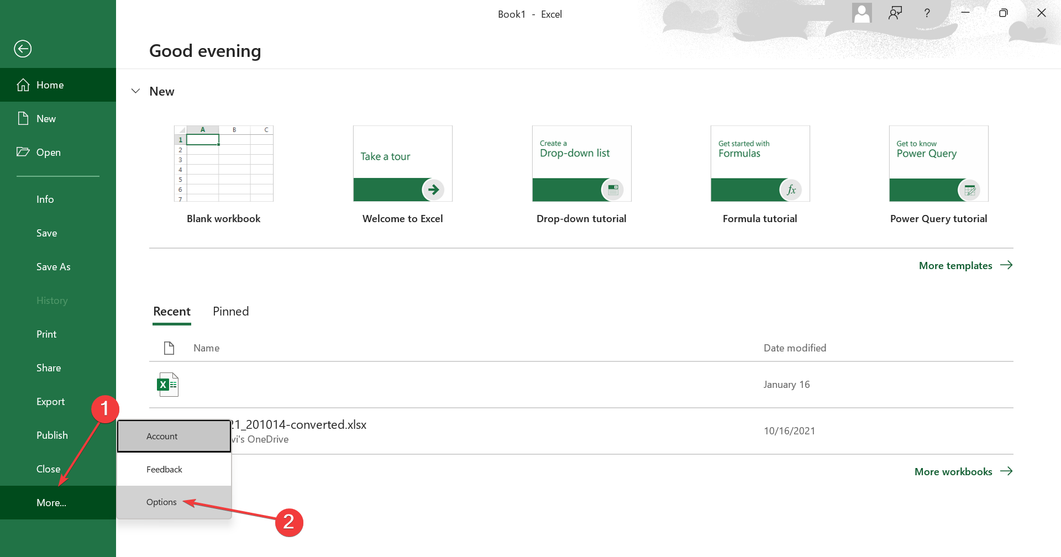Open the Welcome to Excel template
This screenshot has height=557, width=1061.
[403, 164]
